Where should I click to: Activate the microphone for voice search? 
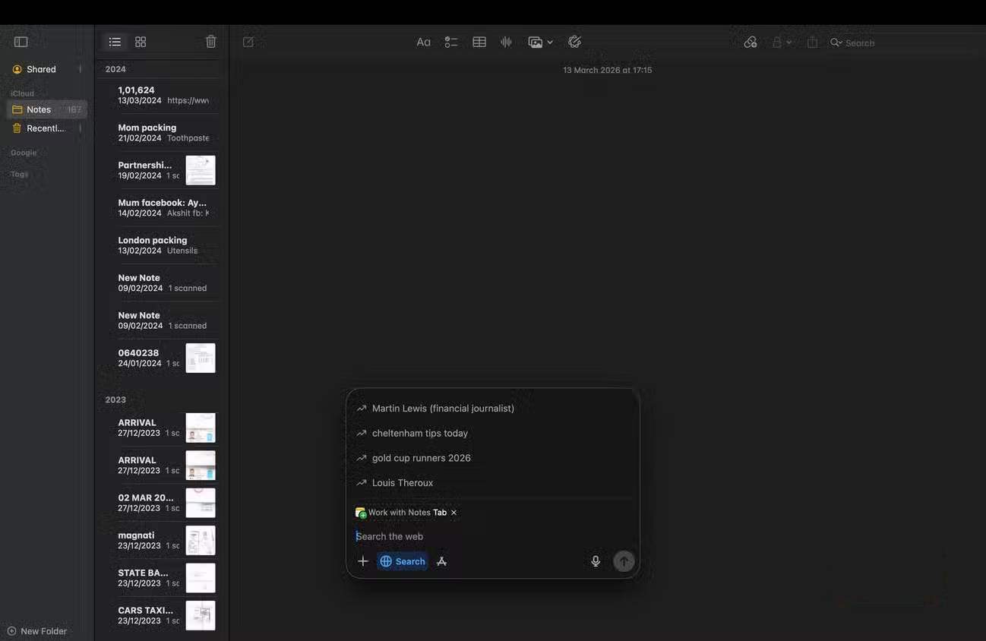click(596, 561)
